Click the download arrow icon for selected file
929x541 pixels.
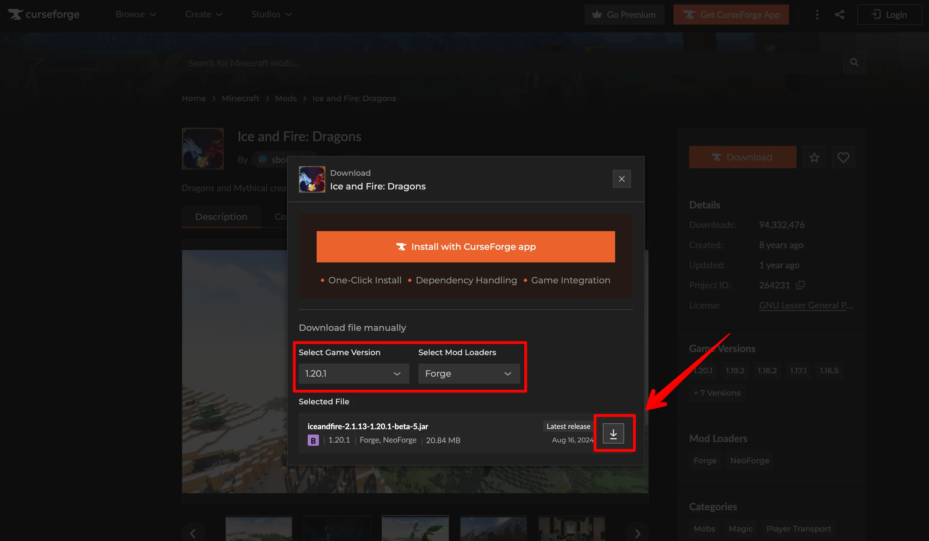(613, 433)
